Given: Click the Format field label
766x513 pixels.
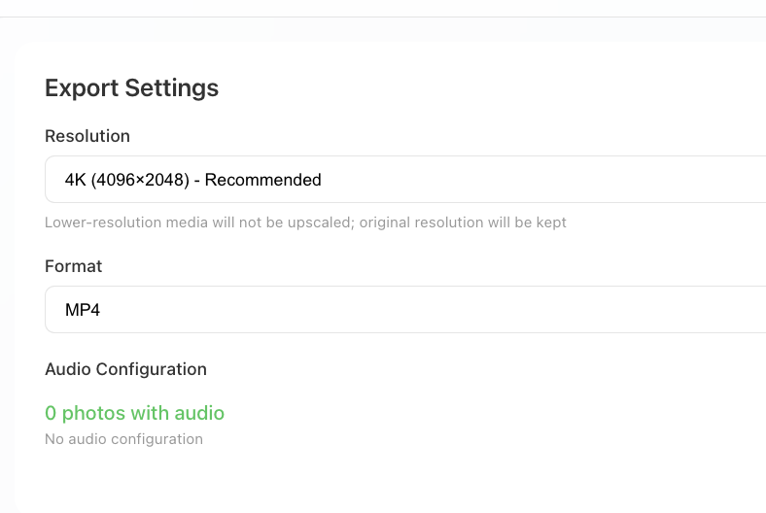Looking at the screenshot, I should [74, 266].
